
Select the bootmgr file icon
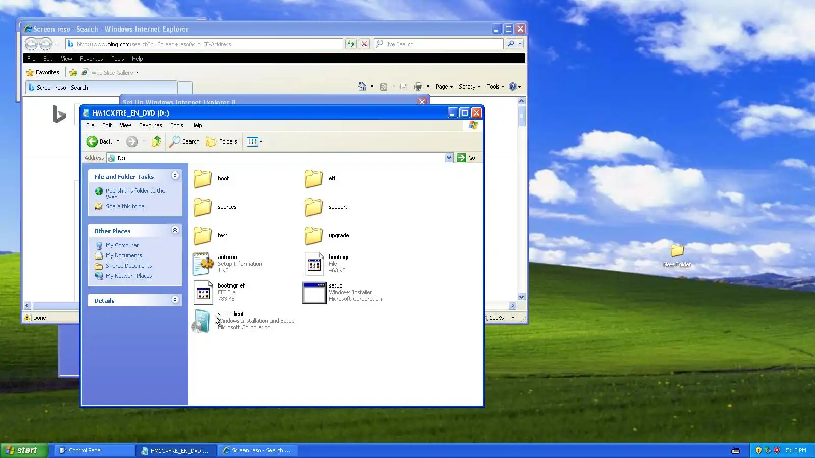[314, 264]
